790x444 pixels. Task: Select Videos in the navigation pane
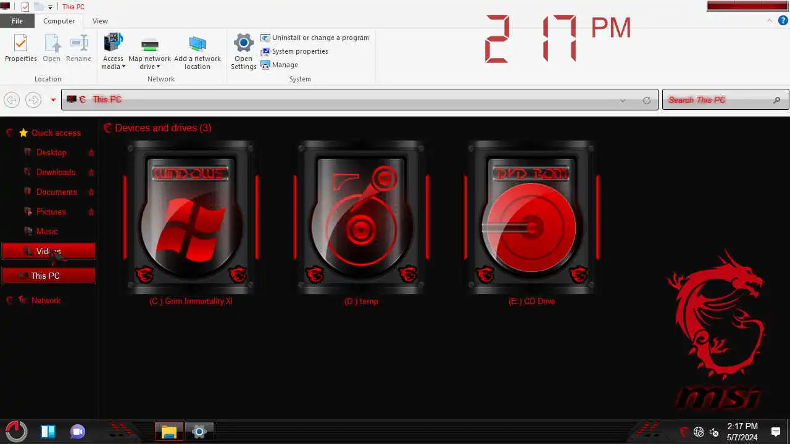click(49, 251)
